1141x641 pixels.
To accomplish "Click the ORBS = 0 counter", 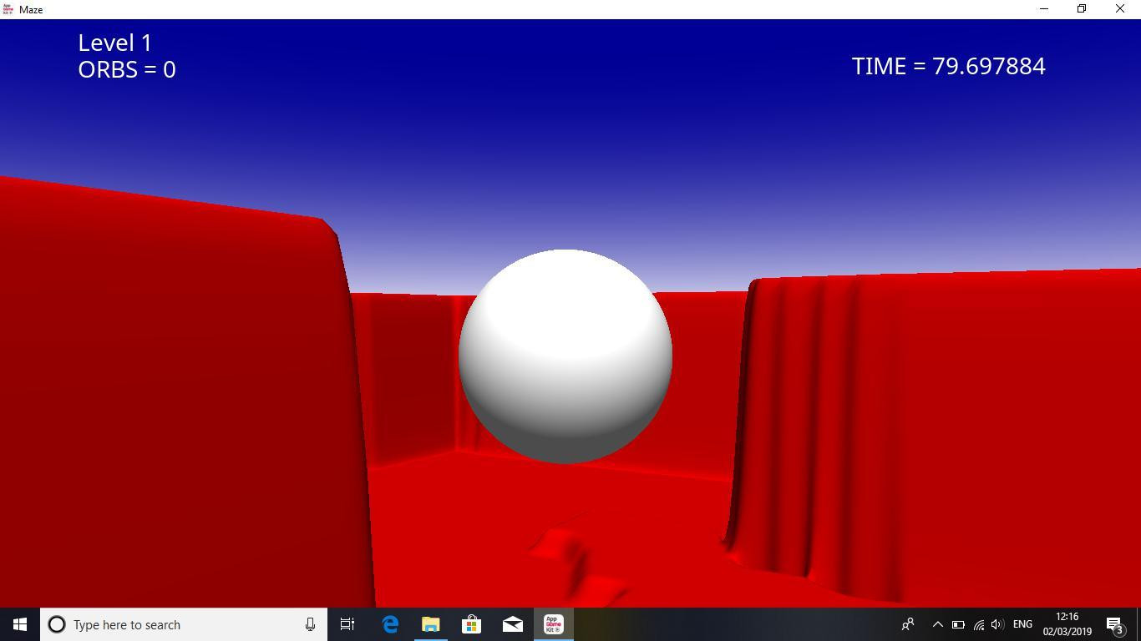I will coord(127,69).
